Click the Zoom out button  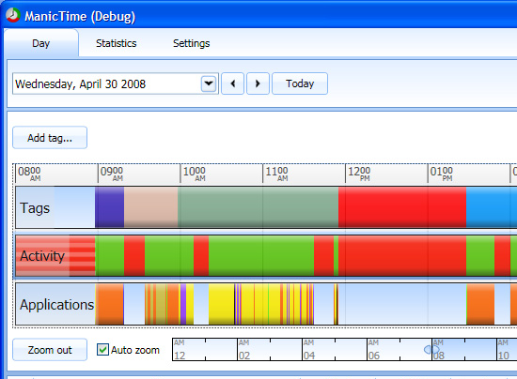(x=50, y=350)
